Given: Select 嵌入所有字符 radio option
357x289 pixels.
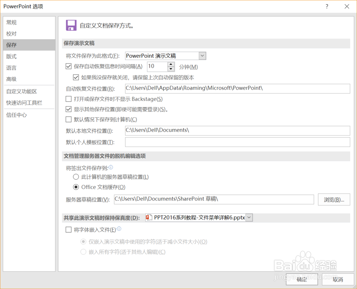Looking at the screenshot, I should pyautogui.click(x=83, y=252).
